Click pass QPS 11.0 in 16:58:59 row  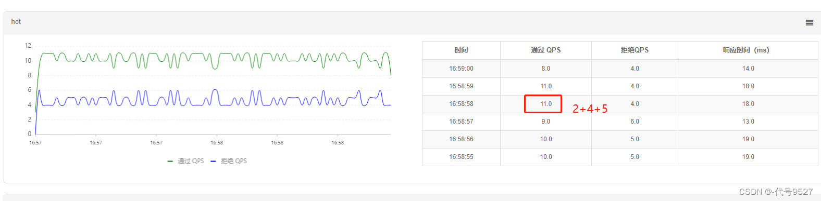pos(546,86)
